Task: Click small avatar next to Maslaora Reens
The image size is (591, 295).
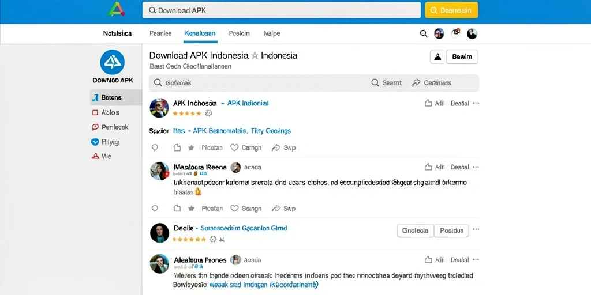Action: pyautogui.click(x=235, y=168)
